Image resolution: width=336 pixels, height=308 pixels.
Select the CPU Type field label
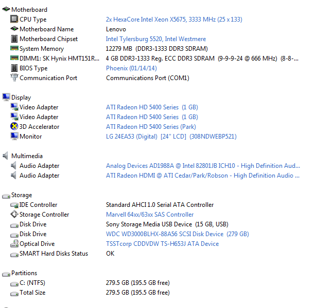point(33,20)
